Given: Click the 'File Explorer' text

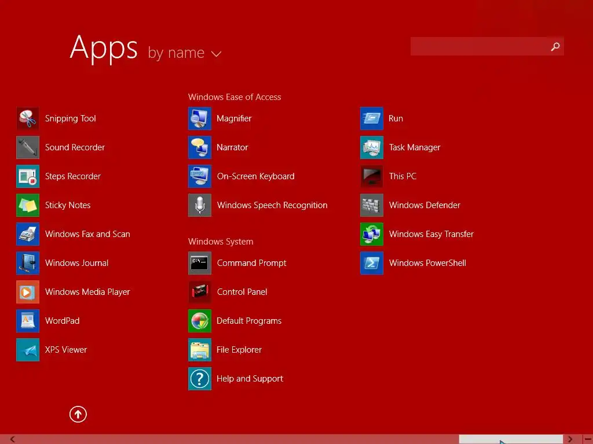Looking at the screenshot, I should (x=239, y=350).
